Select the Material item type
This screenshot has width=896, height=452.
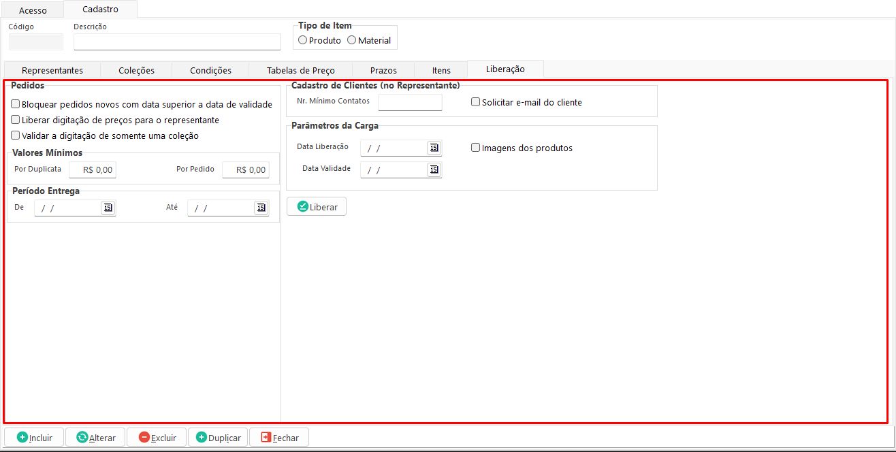coord(352,40)
